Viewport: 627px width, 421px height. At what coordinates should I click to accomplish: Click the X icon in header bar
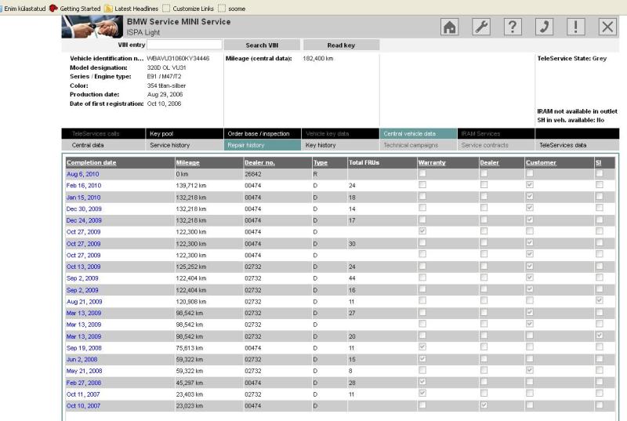pos(607,27)
